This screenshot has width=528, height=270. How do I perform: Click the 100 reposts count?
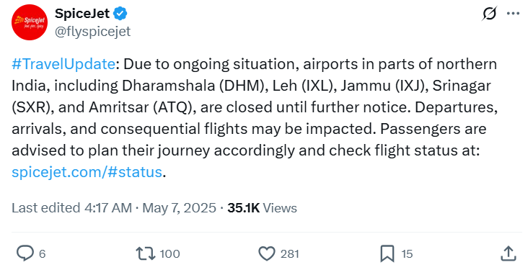(x=170, y=254)
